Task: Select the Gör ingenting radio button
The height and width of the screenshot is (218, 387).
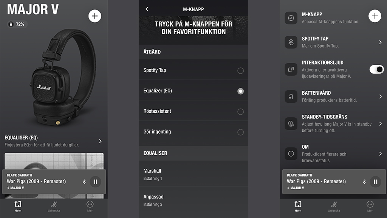Action: [240, 132]
